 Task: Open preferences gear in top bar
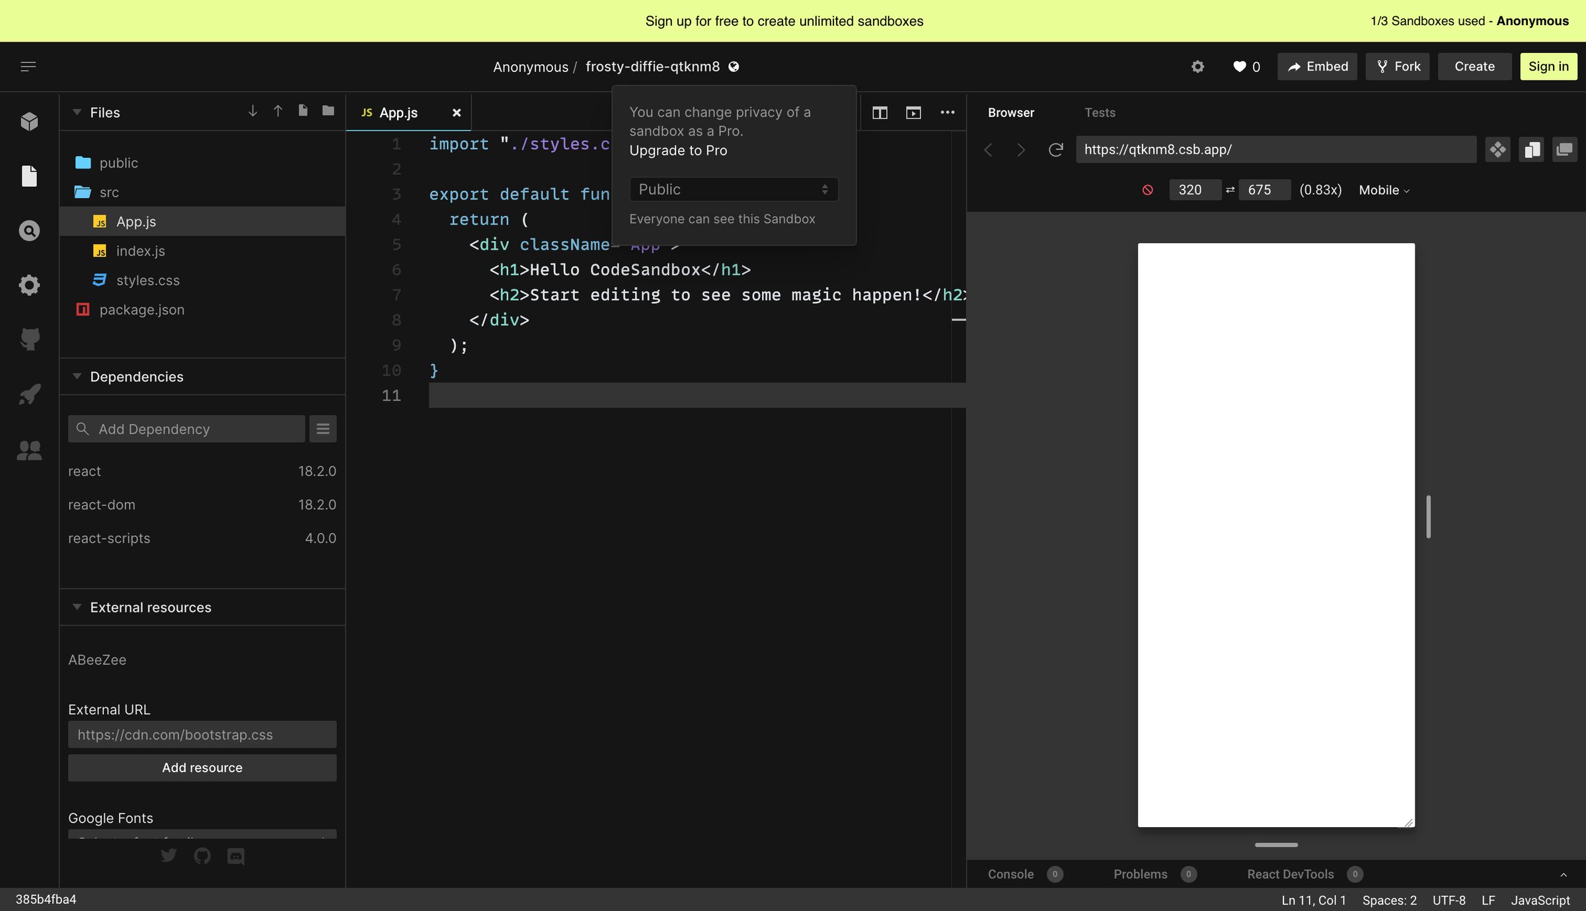pyautogui.click(x=1197, y=66)
